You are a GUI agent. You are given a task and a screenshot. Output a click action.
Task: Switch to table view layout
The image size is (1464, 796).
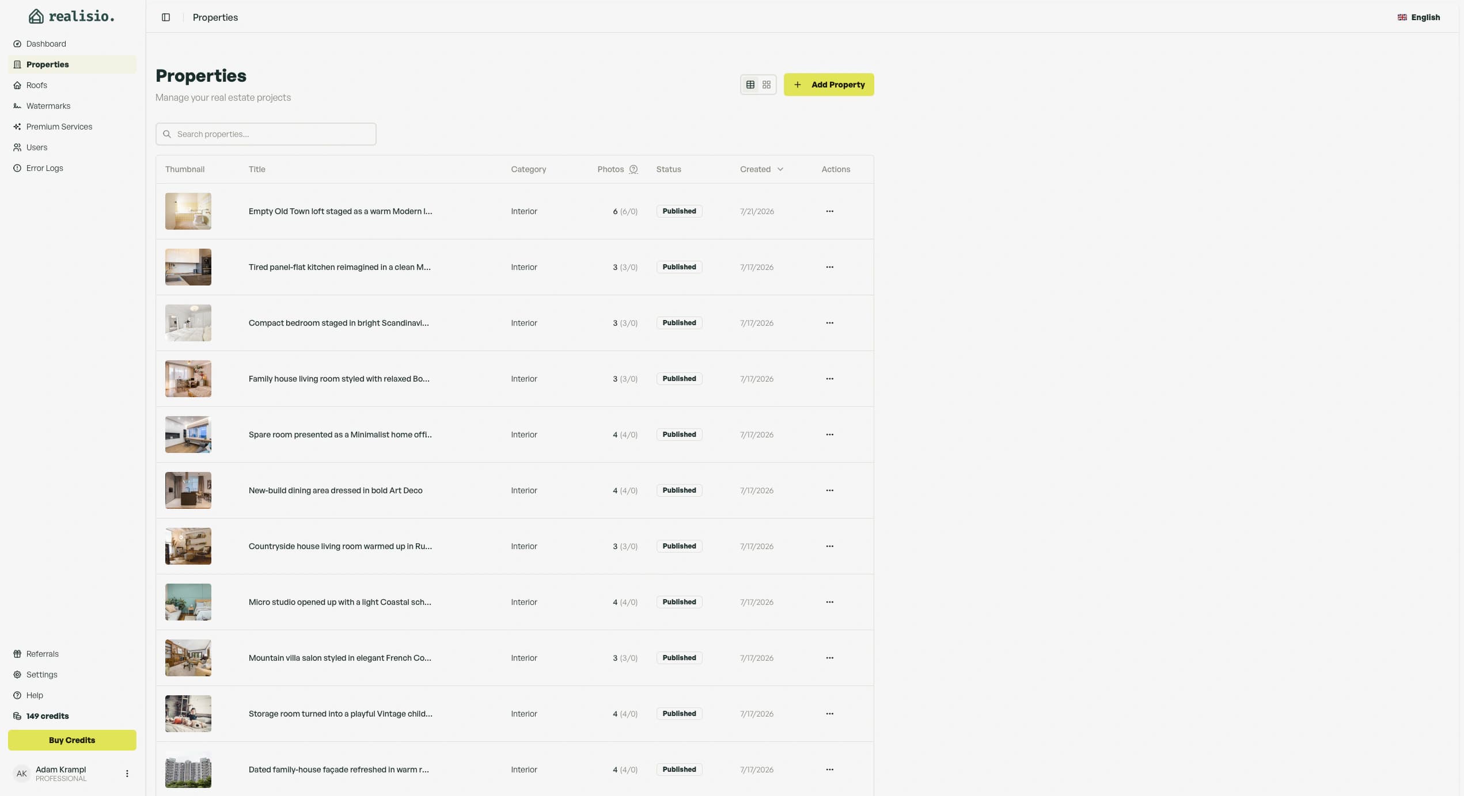(x=750, y=85)
